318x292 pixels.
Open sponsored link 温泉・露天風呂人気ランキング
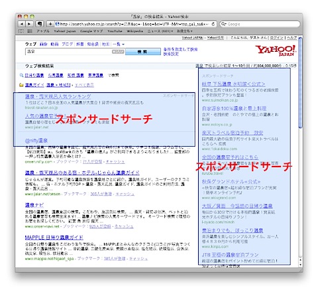pyautogui.click(x=58, y=96)
